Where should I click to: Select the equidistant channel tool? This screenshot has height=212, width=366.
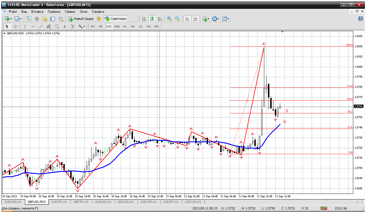point(49,26)
